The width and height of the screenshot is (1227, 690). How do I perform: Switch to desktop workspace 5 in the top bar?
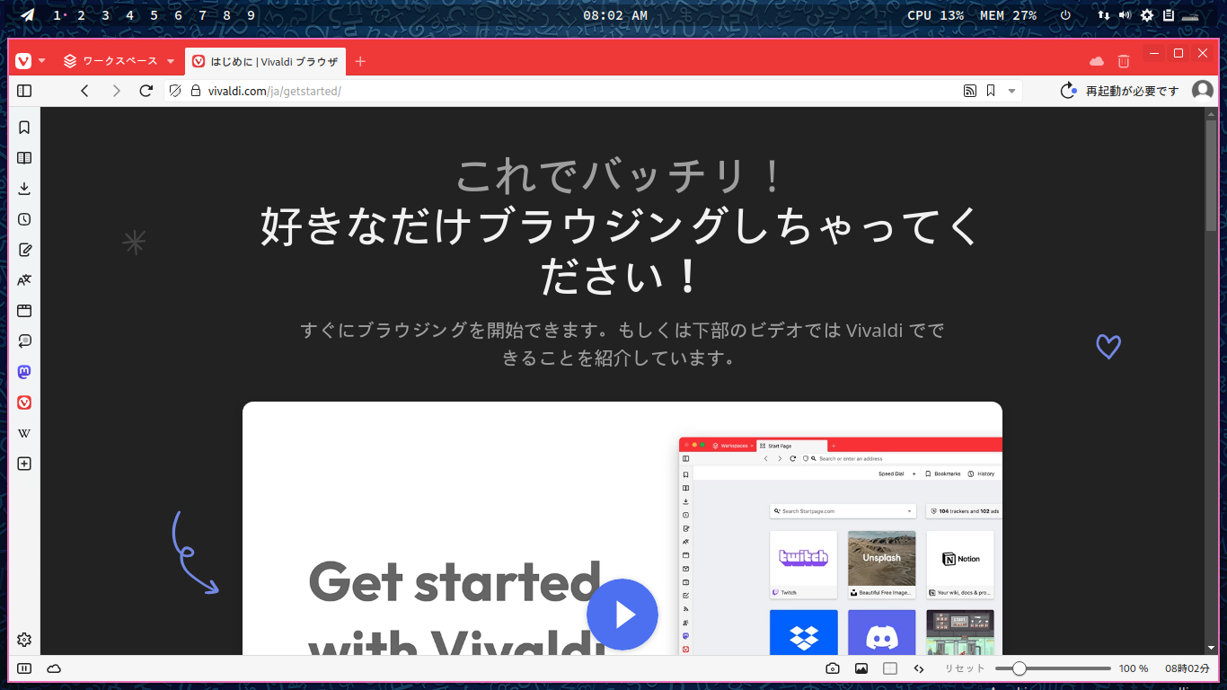click(154, 15)
